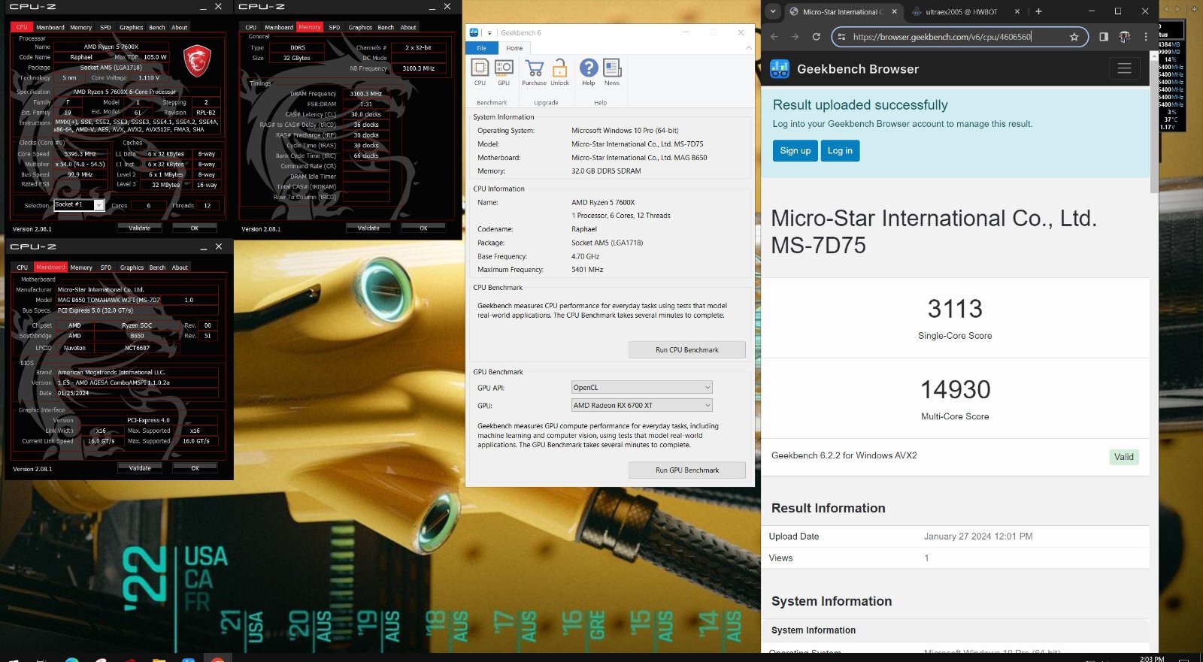Screen dimensions: 1203x662
Task: Click the green Valid badge
Action: 1124,457
